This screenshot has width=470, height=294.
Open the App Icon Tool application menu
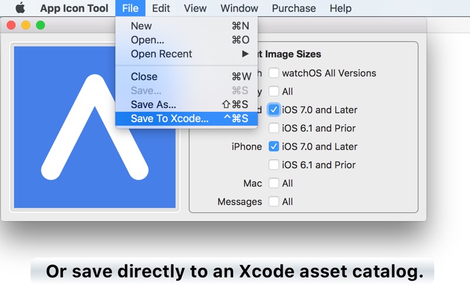point(74,8)
